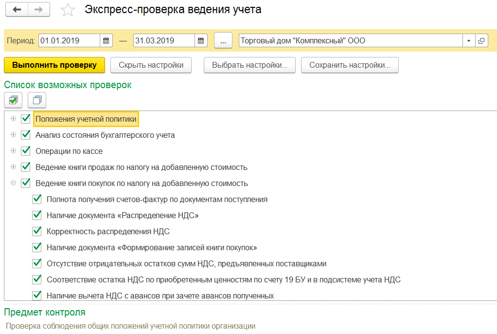Click the period selection '...' button
The image size is (497, 334).
223,41
